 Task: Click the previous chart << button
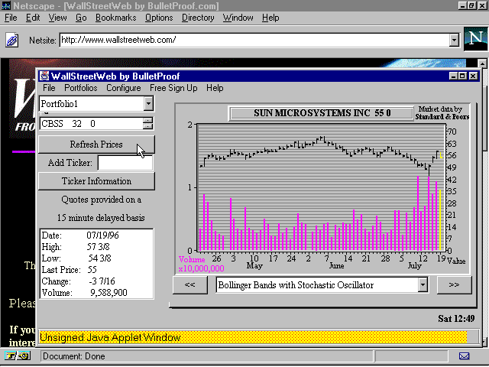coord(190,284)
